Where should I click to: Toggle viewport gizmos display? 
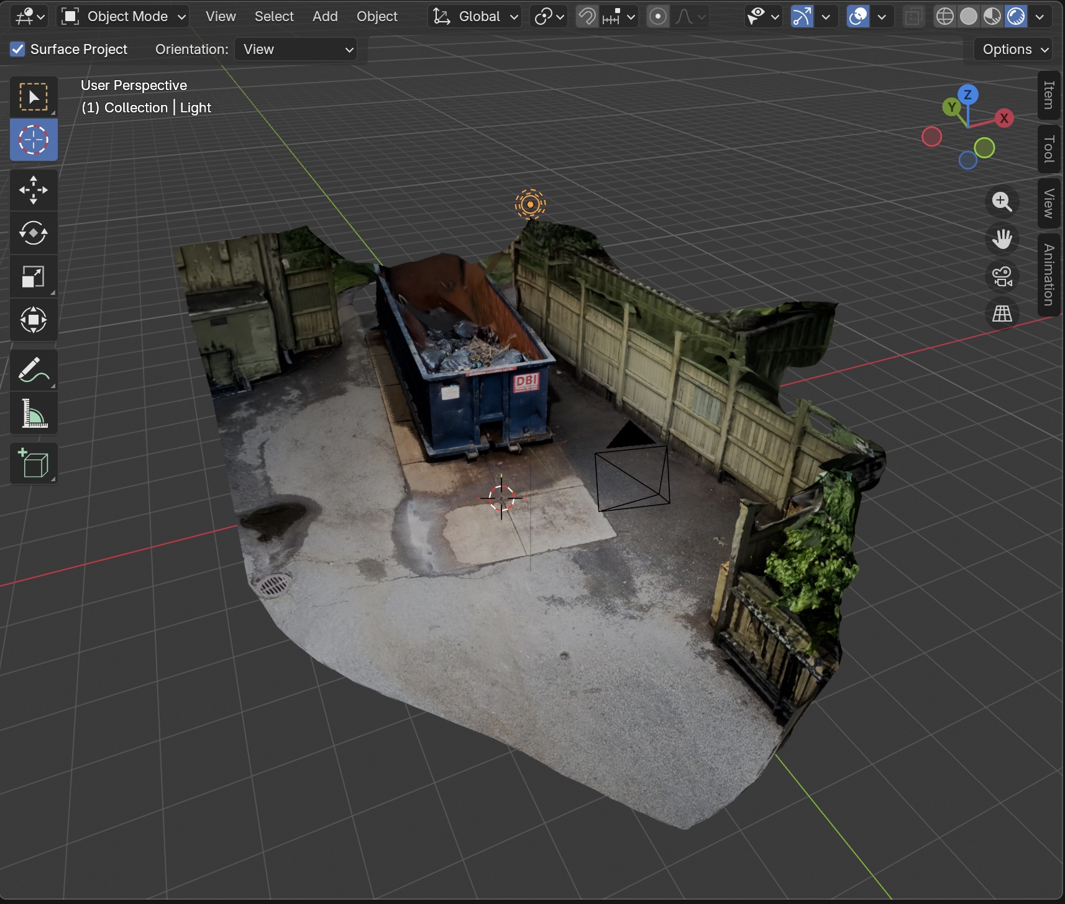click(802, 17)
